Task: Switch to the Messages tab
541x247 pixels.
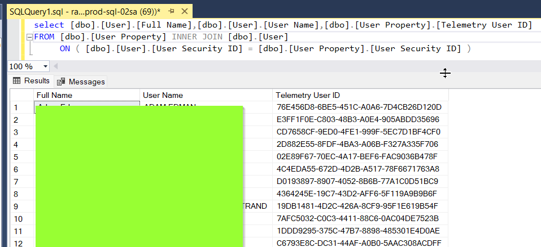Action: (81, 82)
